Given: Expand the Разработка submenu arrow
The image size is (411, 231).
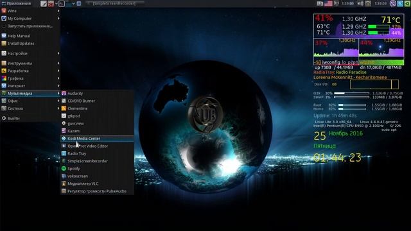Looking at the screenshot, I should (58, 71).
